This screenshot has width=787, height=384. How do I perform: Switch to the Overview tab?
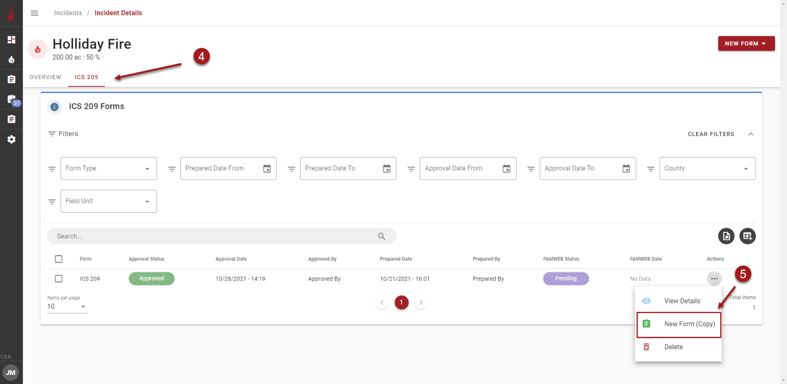coord(45,77)
